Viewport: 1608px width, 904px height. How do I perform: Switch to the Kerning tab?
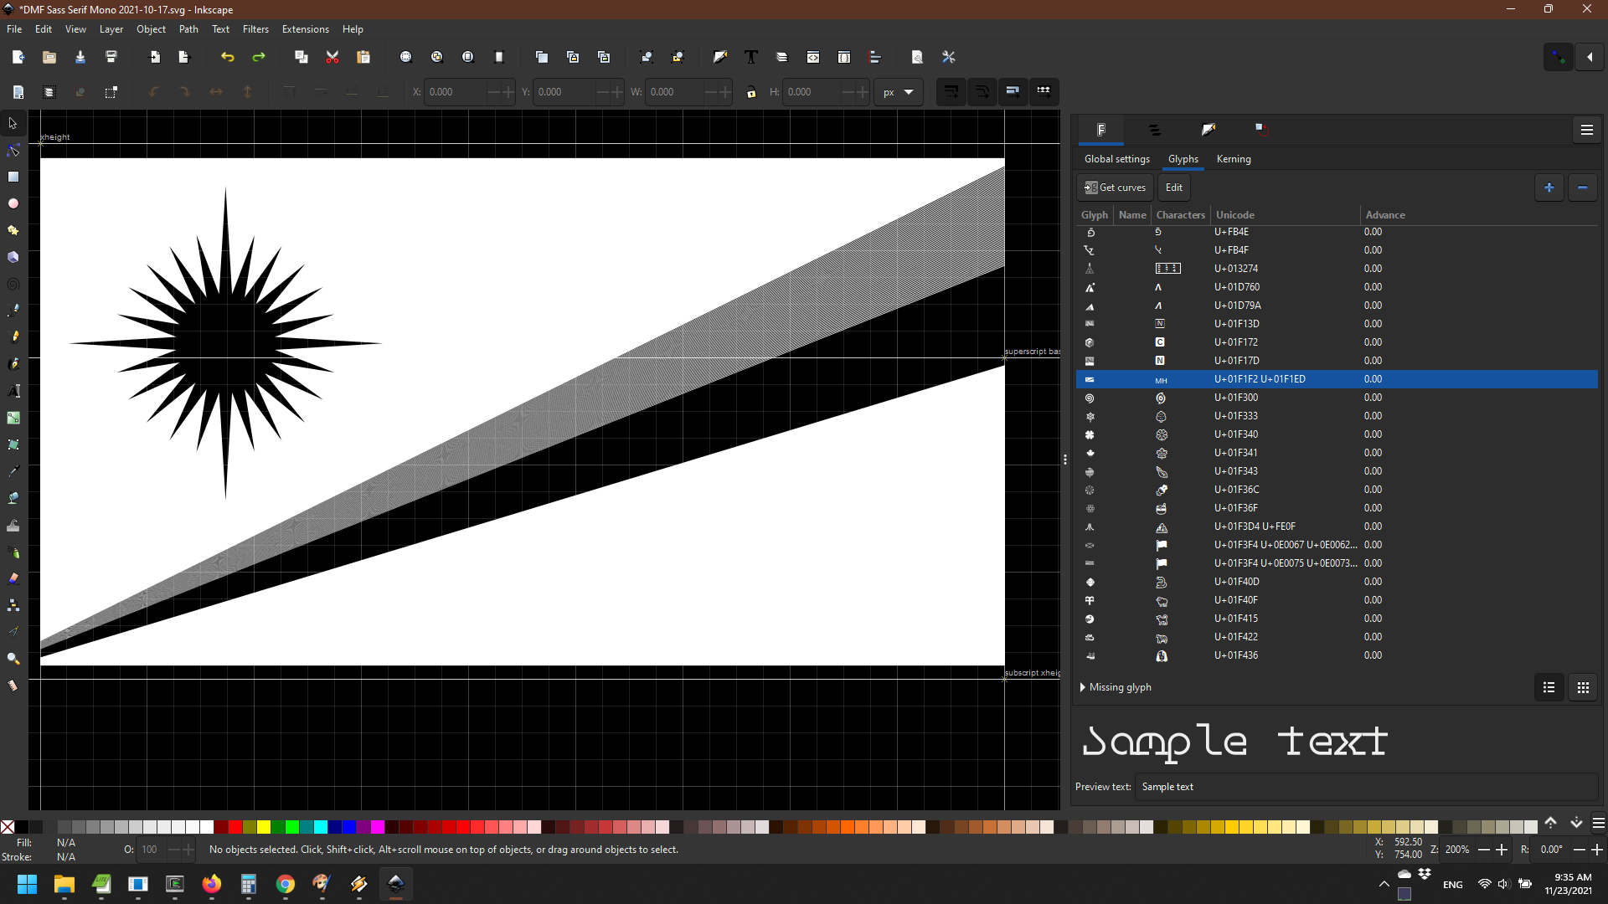pyautogui.click(x=1234, y=159)
